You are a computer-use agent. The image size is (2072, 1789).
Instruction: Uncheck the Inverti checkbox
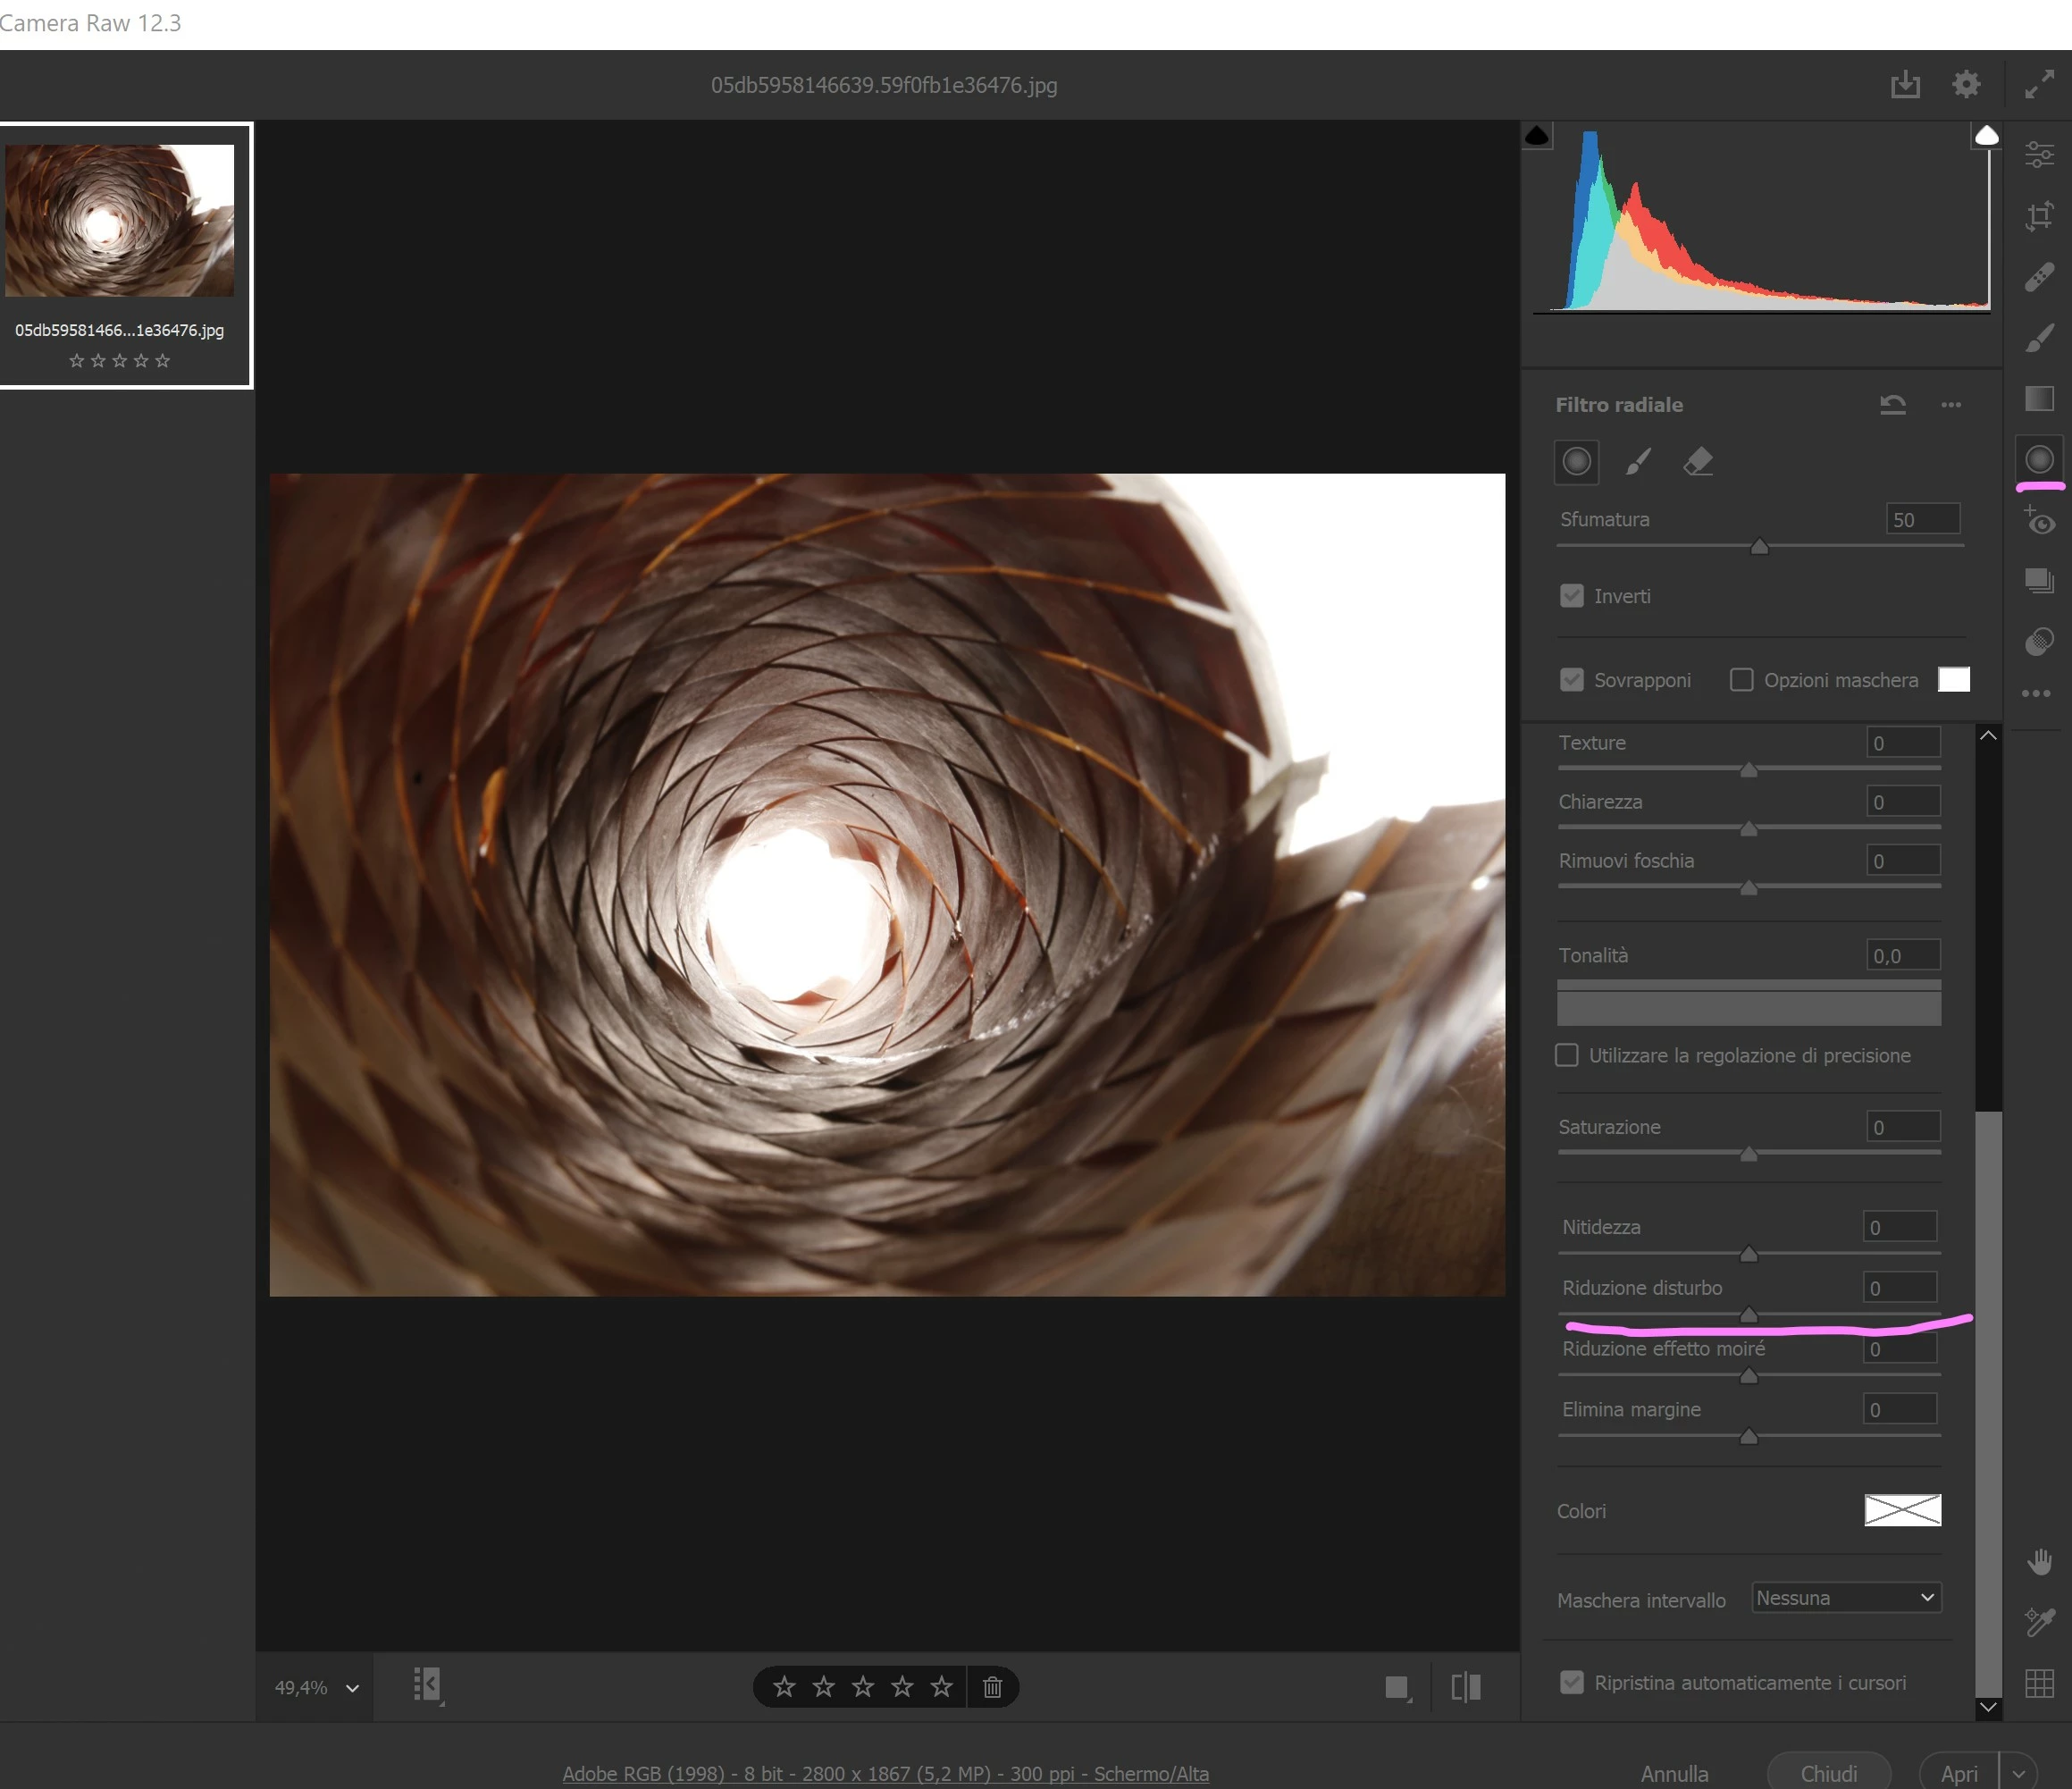(1572, 596)
